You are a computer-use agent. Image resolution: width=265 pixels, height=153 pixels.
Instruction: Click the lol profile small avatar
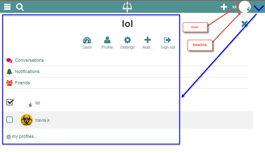coord(30,104)
